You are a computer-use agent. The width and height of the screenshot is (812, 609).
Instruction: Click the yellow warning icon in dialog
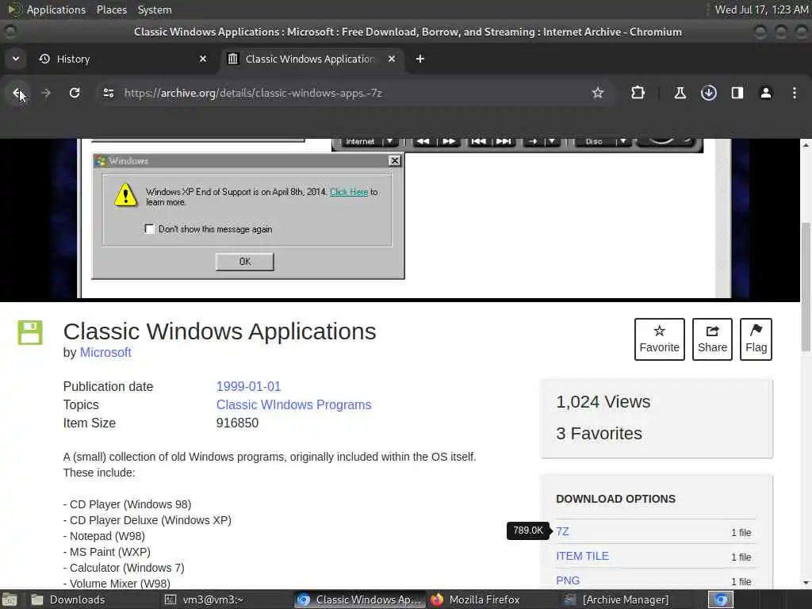click(126, 195)
